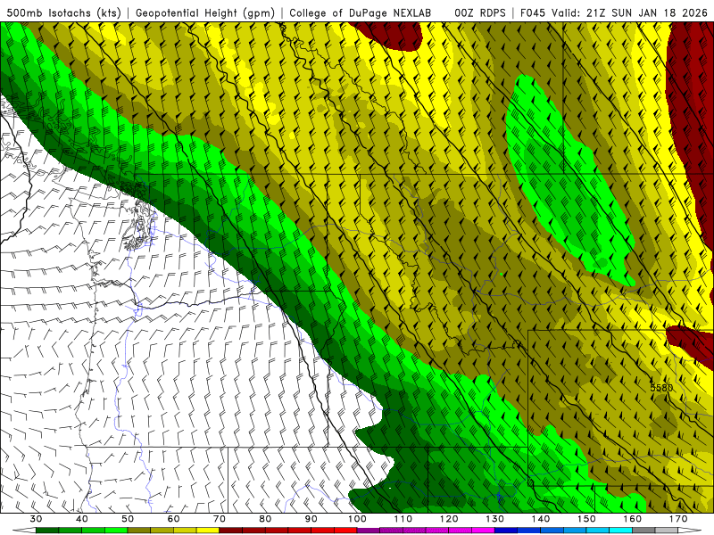Screen dimensions: 714x535
Task: Click the color bar label 110
Action: [403, 519]
